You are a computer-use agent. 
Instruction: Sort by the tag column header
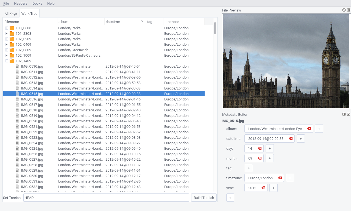pos(155,22)
